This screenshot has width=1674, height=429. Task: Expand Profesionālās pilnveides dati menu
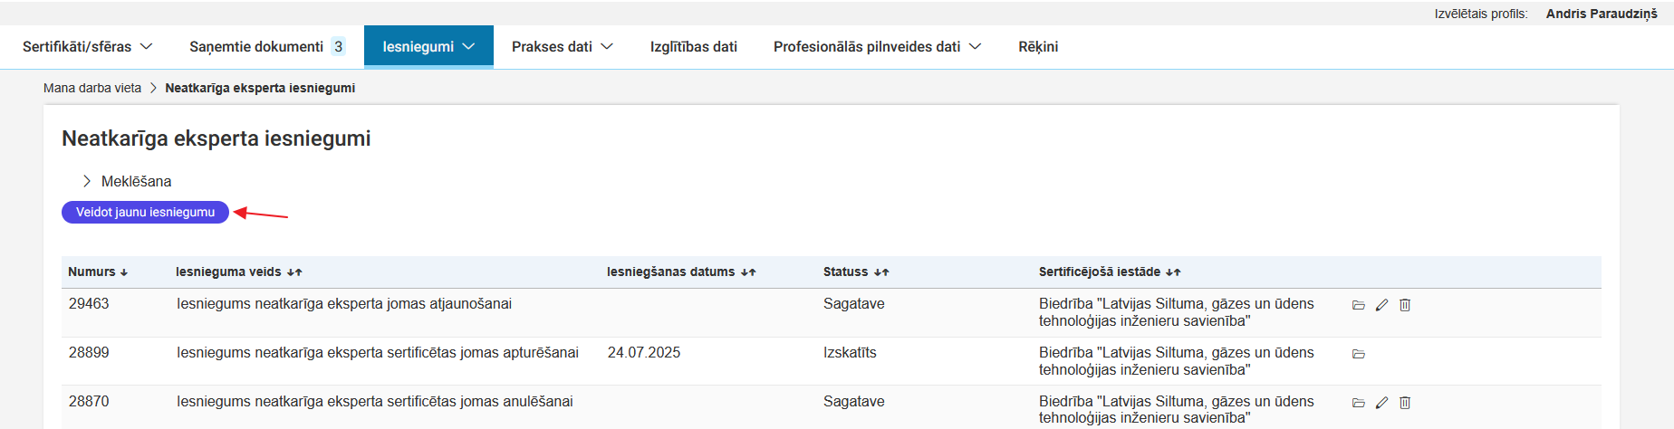(x=876, y=46)
